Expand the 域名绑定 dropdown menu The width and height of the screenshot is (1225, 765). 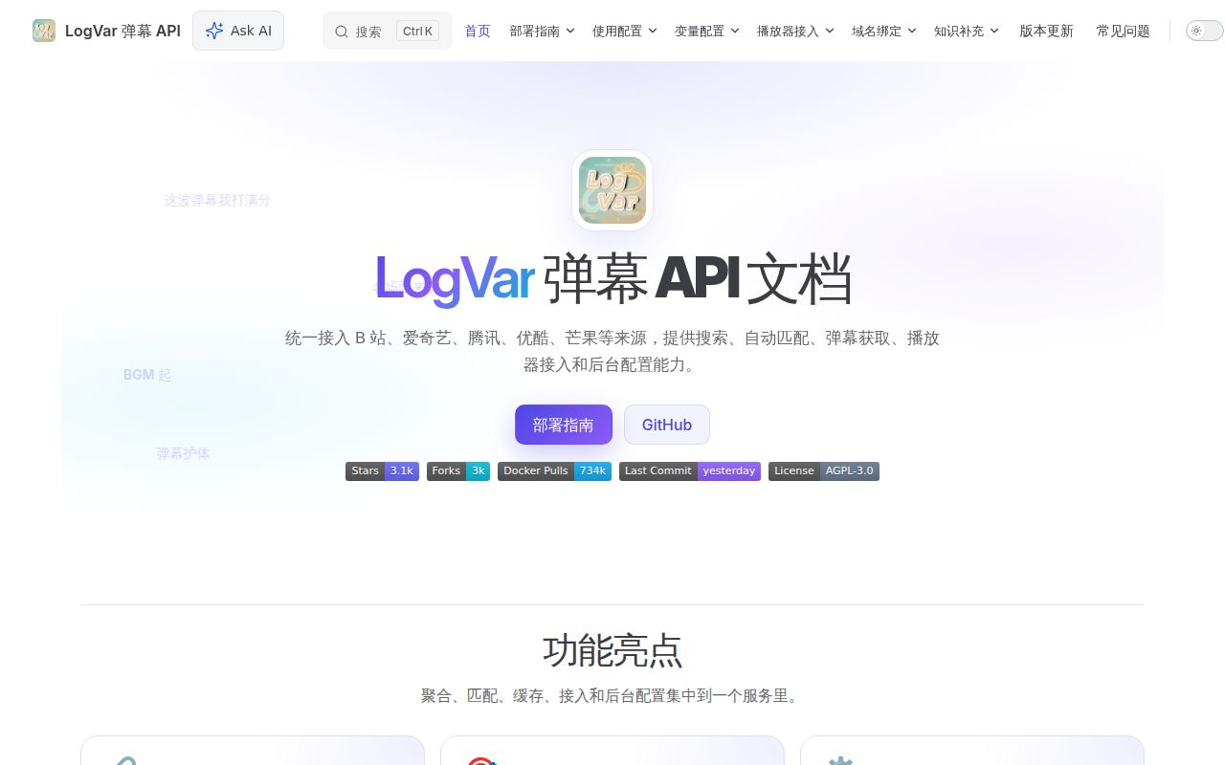tap(883, 31)
